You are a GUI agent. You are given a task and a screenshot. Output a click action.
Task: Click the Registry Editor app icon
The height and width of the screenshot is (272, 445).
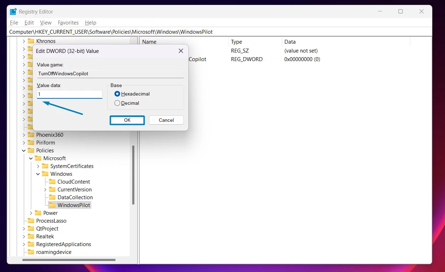click(13, 11)
